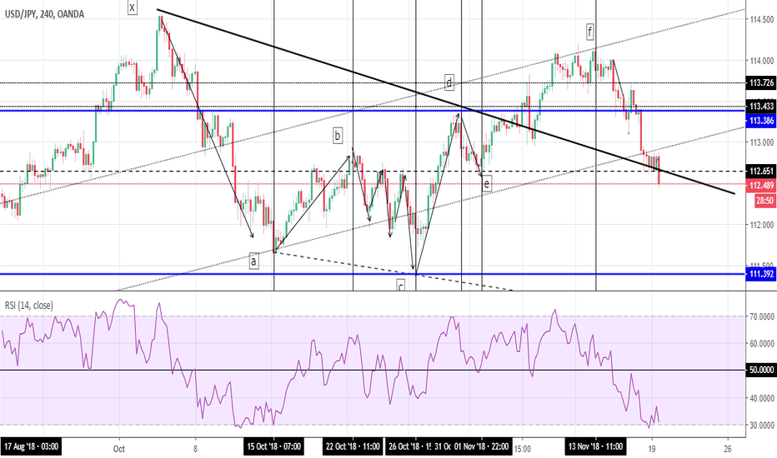Click the red 112.489 current price tag
The width and height of the screenshot is (777, 458).
click(x=760, y=186)
